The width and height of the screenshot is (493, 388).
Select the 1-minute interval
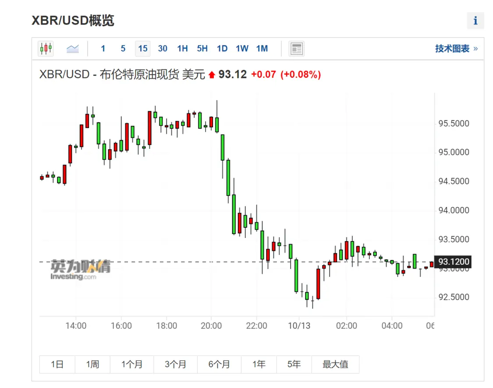[103, 49]
